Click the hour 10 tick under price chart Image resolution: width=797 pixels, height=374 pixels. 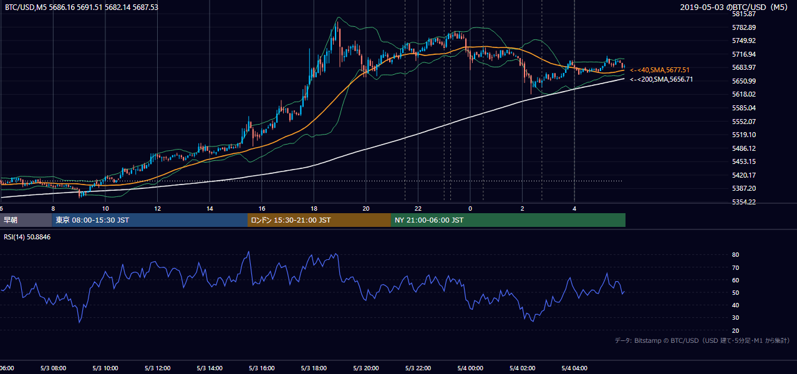tap(105, 208)
